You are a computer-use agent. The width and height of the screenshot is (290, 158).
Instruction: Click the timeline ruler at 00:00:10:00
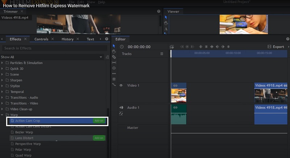tap(233, 53)
